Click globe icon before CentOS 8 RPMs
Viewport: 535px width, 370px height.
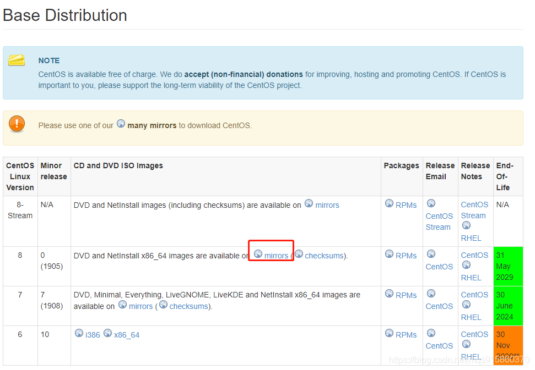(x=390, y=253)
